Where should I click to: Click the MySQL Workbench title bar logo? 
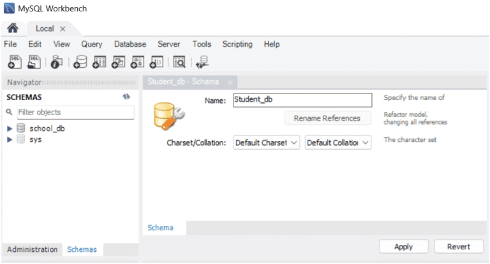[9, 8]
